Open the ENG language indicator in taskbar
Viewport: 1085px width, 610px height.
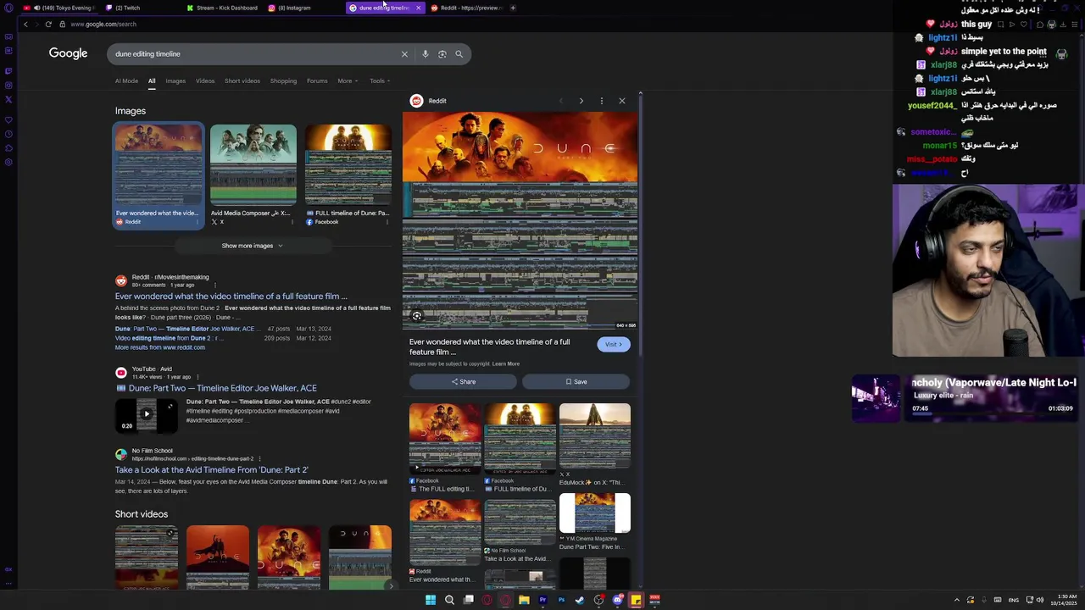click(x=1013, y=600)
